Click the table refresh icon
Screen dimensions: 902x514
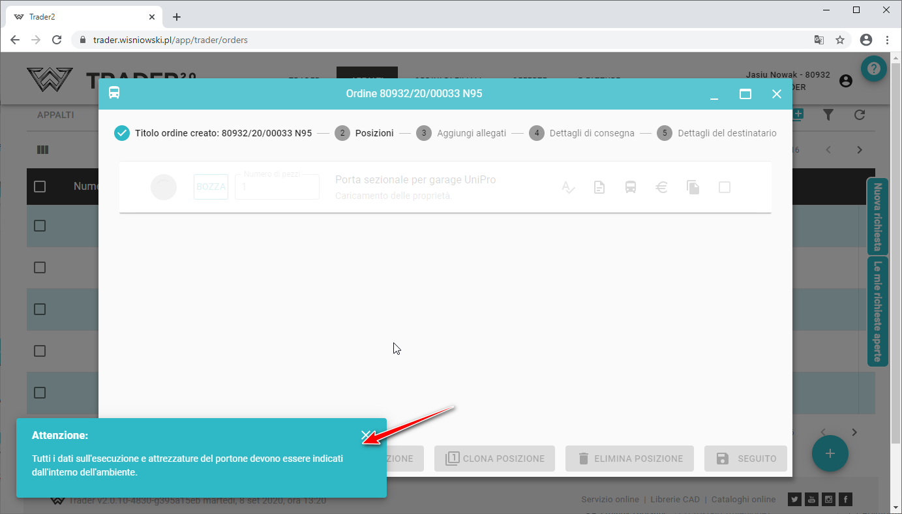tap(860, 115)
